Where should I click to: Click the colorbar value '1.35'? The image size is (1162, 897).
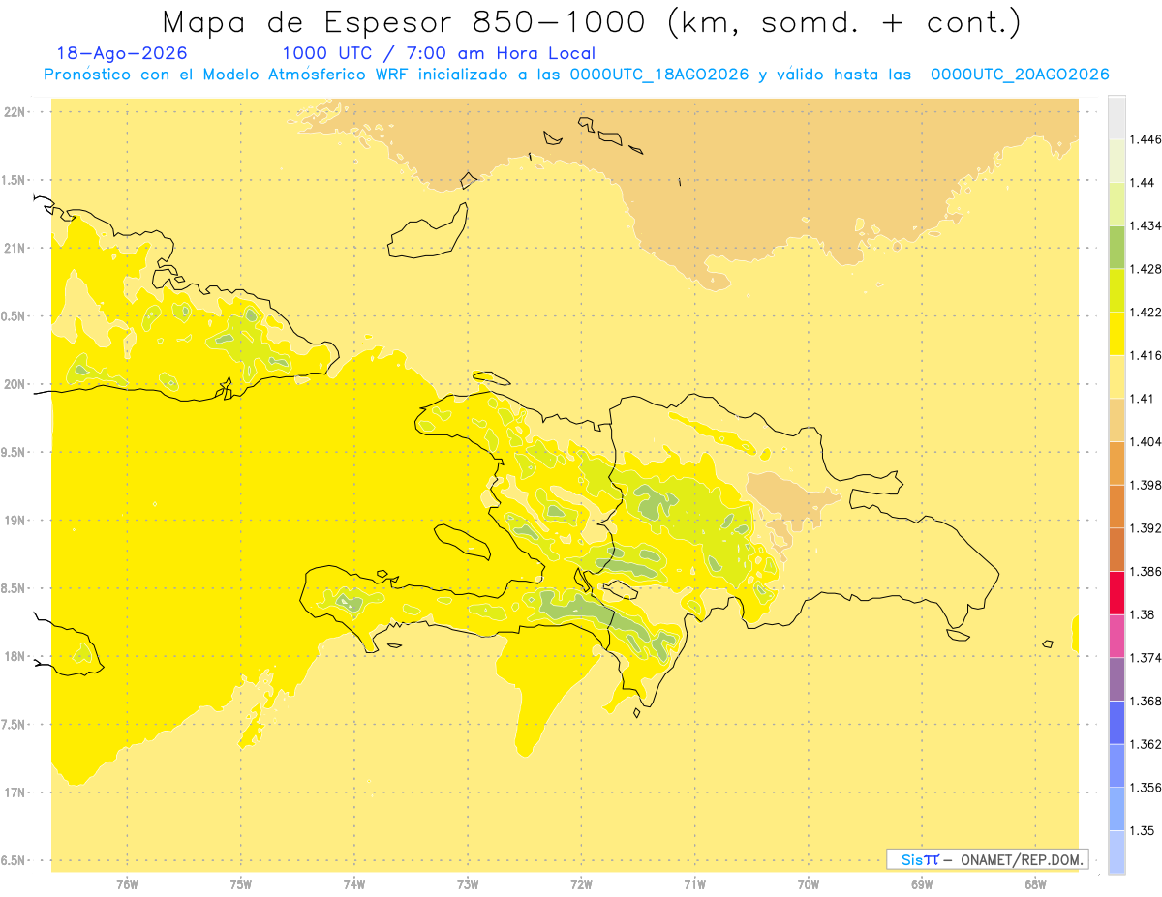[x=1141, y=830]
